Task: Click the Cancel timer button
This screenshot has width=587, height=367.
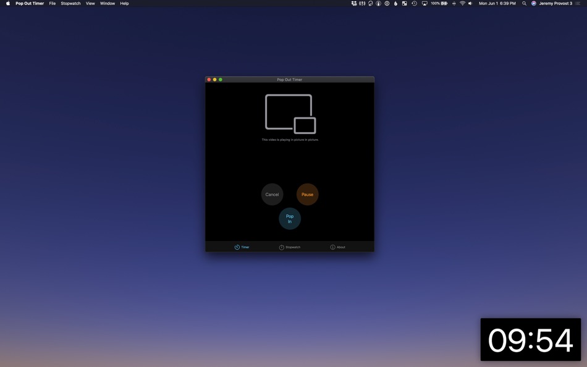Action: [x=272, y=195]
